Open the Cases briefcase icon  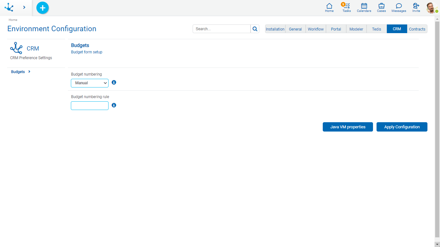click(381, 8)
